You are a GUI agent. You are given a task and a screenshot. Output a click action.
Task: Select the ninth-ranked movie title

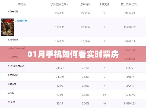(11, 93)
